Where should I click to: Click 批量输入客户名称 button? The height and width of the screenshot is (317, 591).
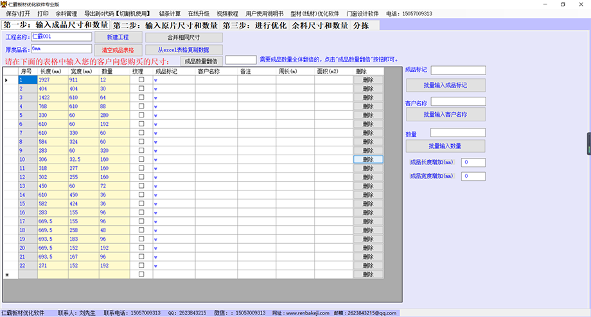(446, 114)
